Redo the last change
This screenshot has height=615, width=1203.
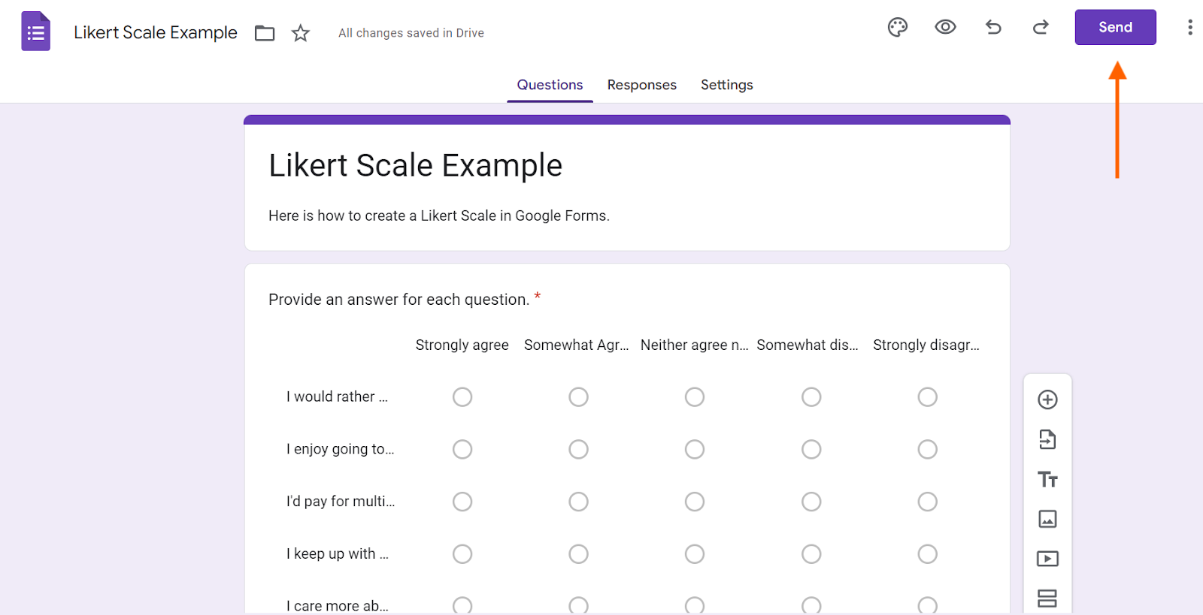coord(1041,28)
